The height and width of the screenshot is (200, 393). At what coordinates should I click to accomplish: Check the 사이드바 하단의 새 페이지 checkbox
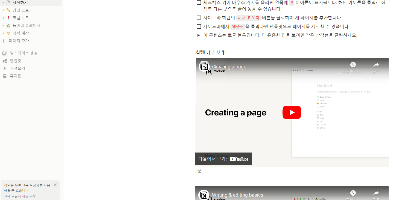click(199, 18)
